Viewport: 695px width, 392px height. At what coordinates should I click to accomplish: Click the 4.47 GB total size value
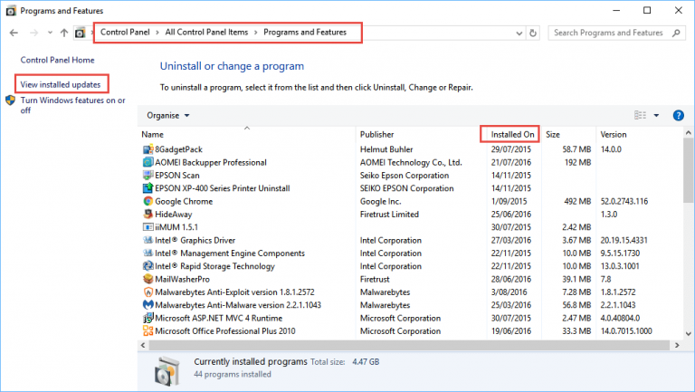click(x=366, y=362)
